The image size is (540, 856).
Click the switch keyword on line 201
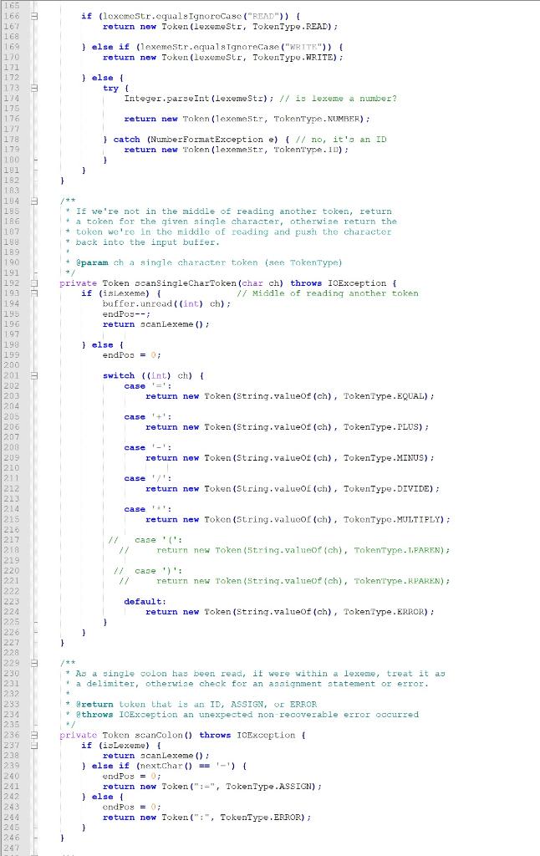pyautogui.click(x=119, y=375)
